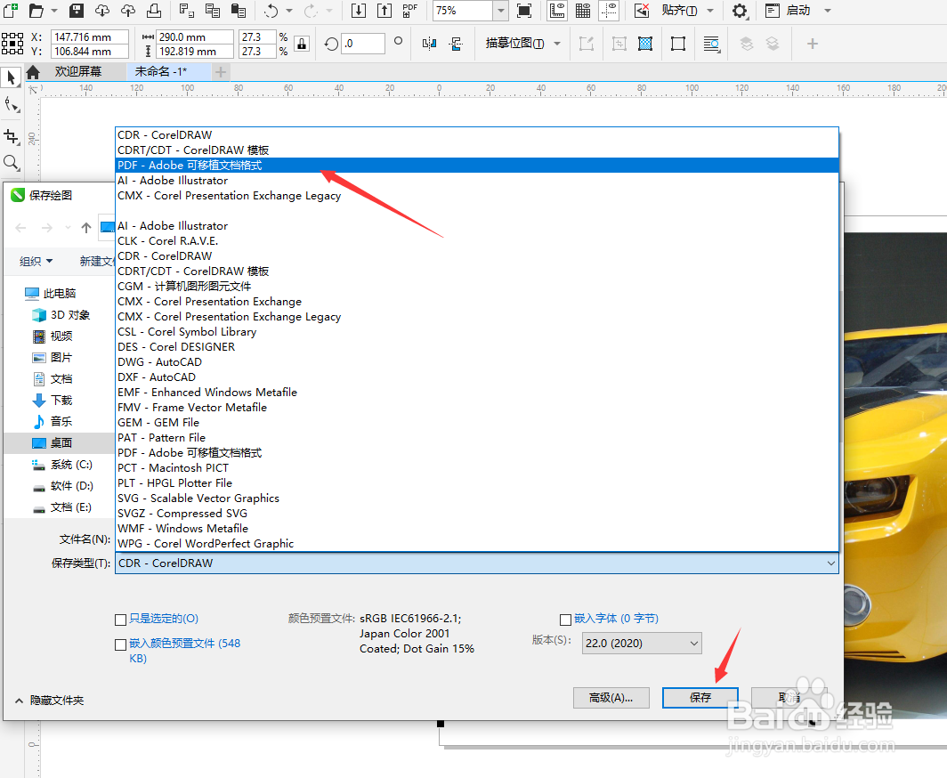Click the mirror horizontally icon

[x=429, y=44]
